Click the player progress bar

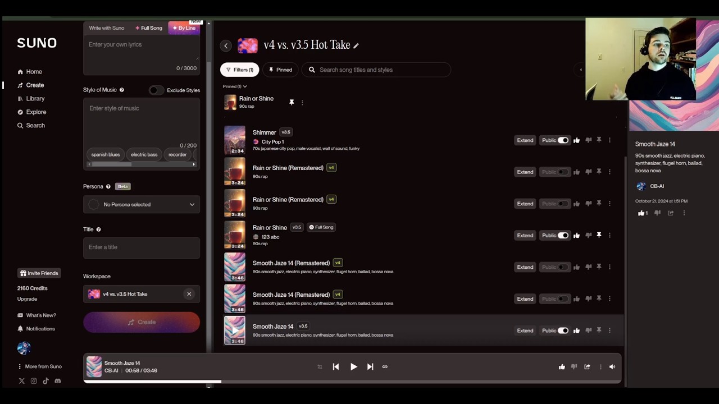coord(352,382)
